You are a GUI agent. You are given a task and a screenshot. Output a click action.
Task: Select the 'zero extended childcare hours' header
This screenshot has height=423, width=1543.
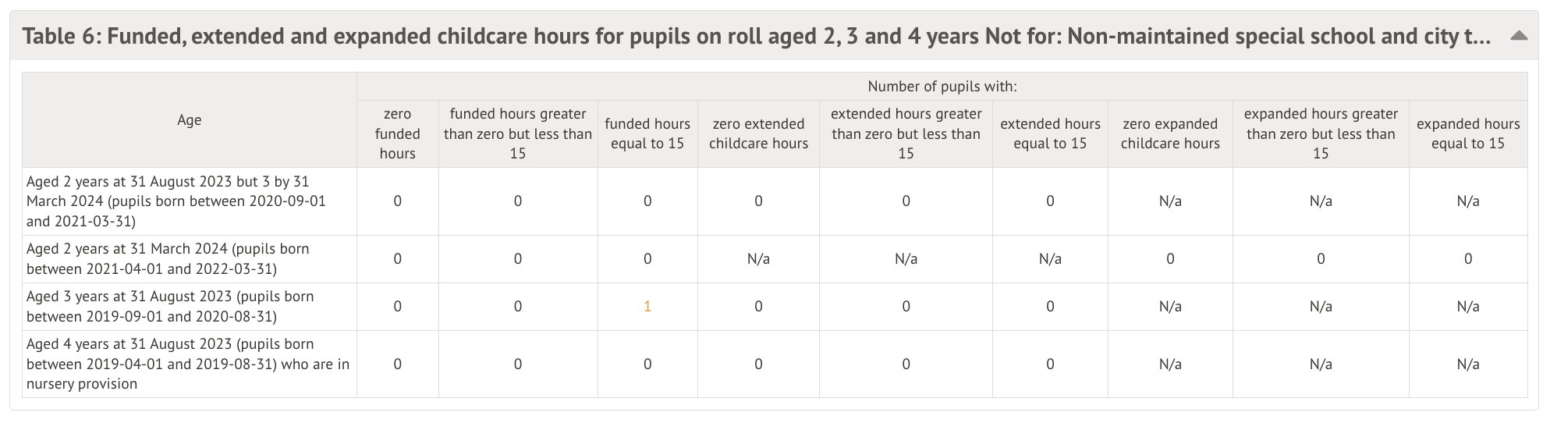[x=758, y=133]
